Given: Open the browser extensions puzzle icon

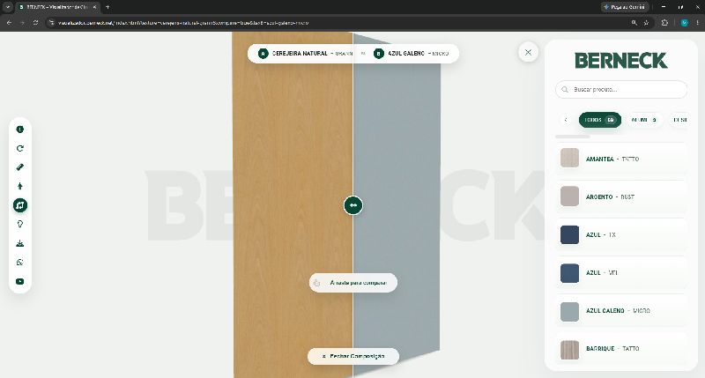Looking at the screenshot, I should (664, 23).
